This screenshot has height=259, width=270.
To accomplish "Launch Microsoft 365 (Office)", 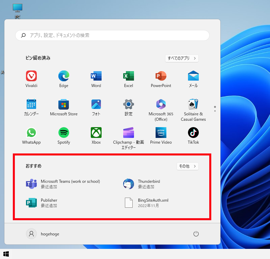I will [161, 110].
